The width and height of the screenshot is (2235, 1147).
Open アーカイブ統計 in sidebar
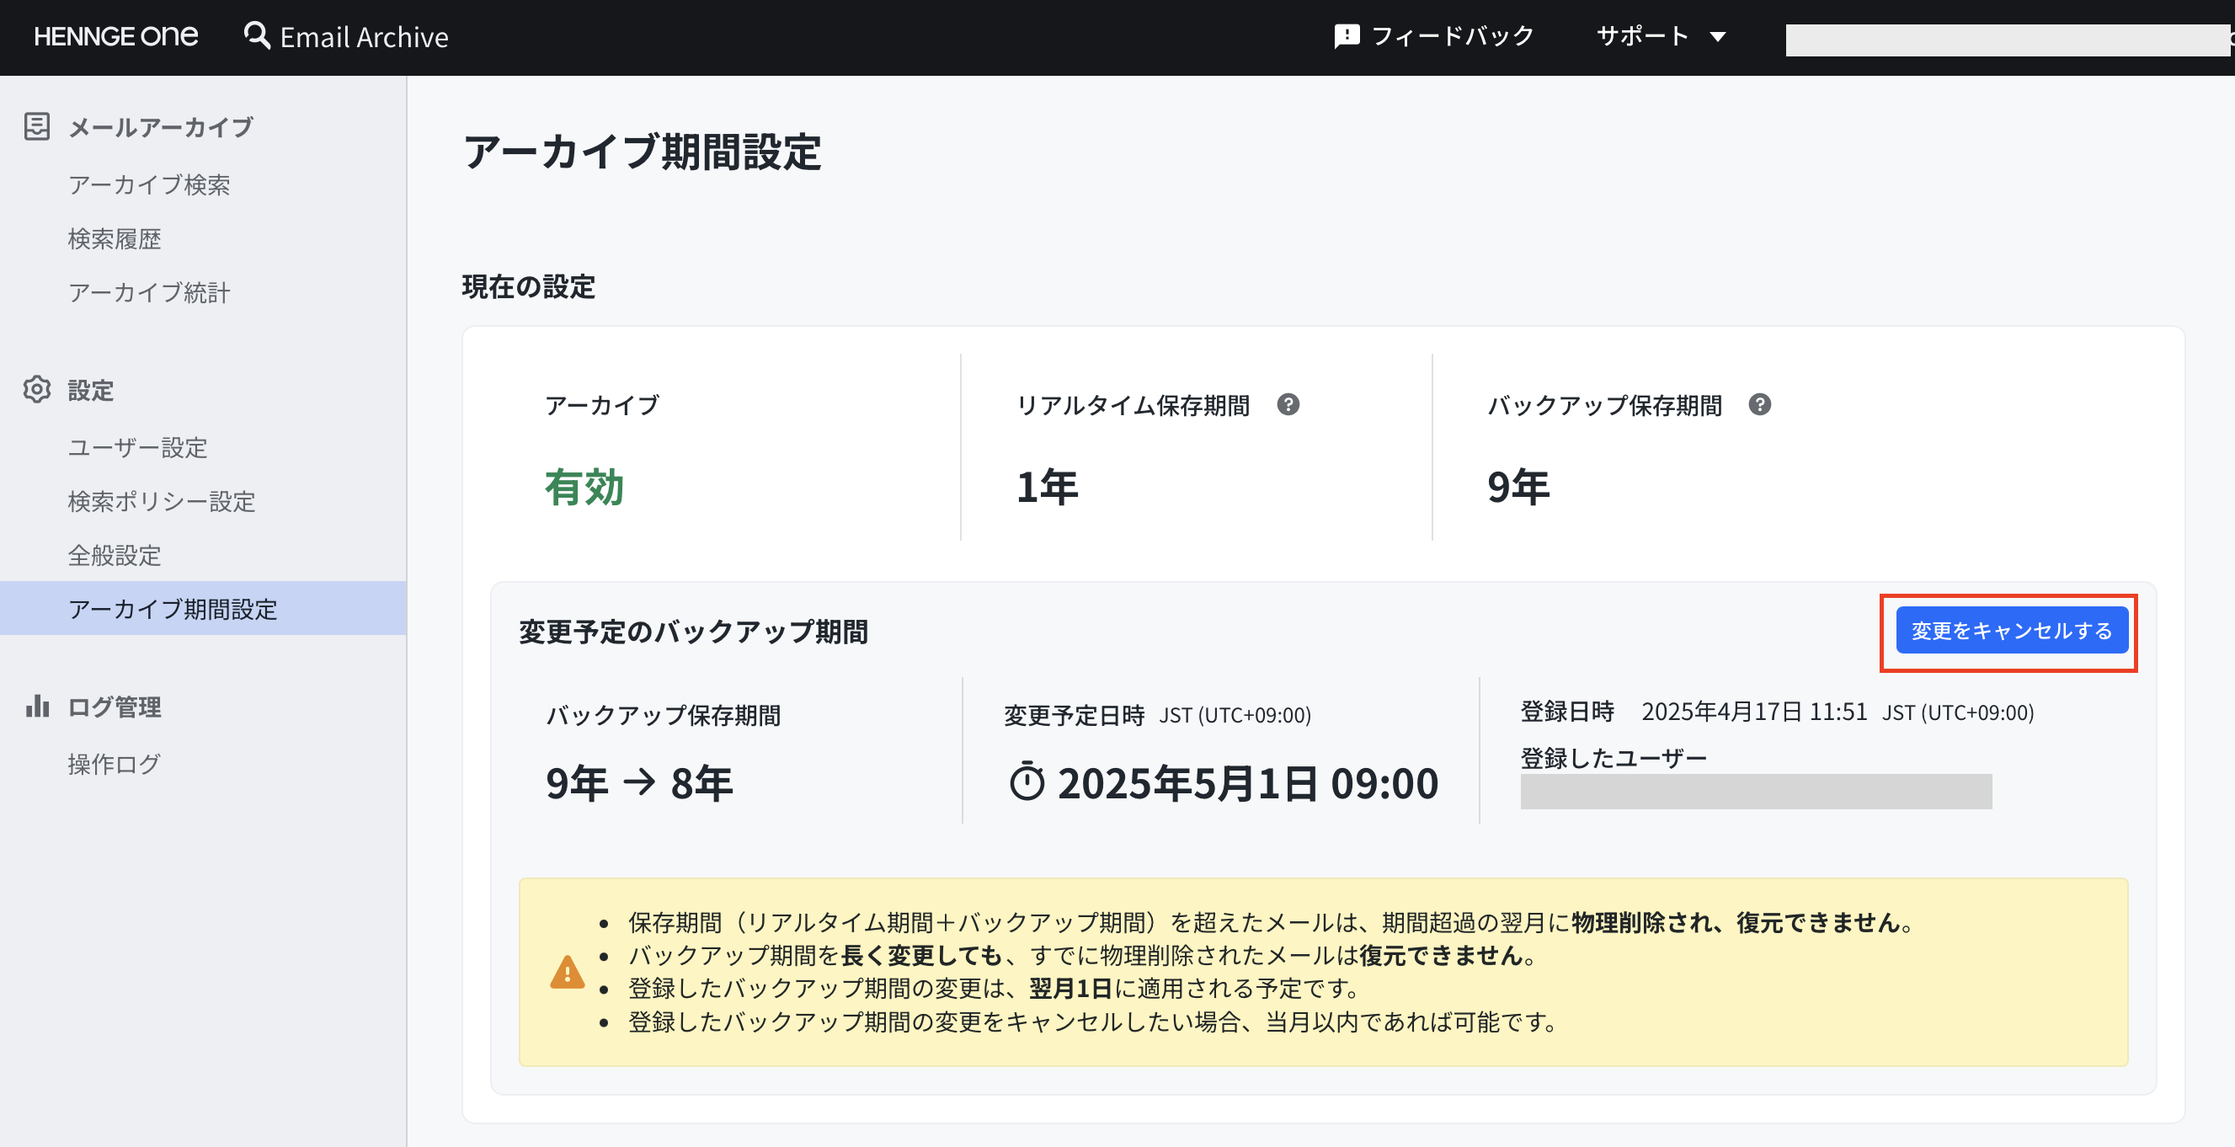tap(149, 292)
